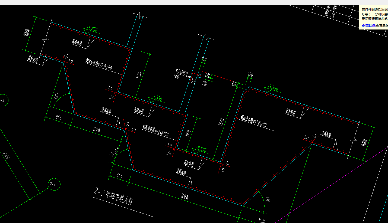
Task: Select the -8.500 elevation label
Action: [x=201, y=149]
